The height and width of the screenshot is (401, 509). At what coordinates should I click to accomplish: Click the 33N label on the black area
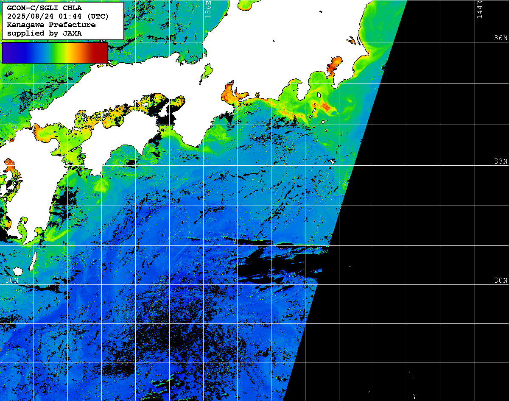501,161
